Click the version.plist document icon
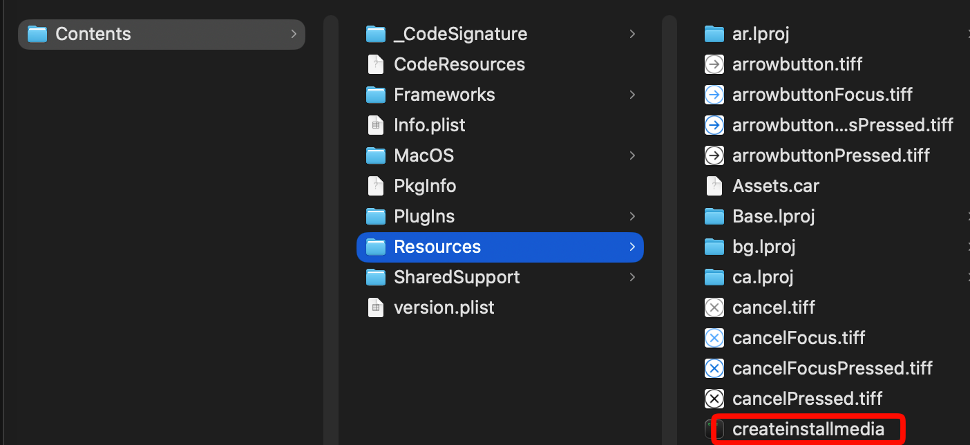Screen dimensions: 970x445 click(375, 307)
